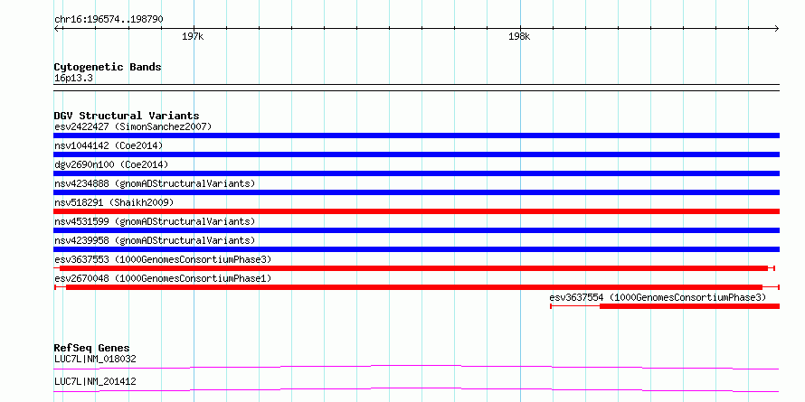This screenshot has height=402, width=805.
Task: Select the blue nsv4239958 variant bar
Action: coord(416,249)
